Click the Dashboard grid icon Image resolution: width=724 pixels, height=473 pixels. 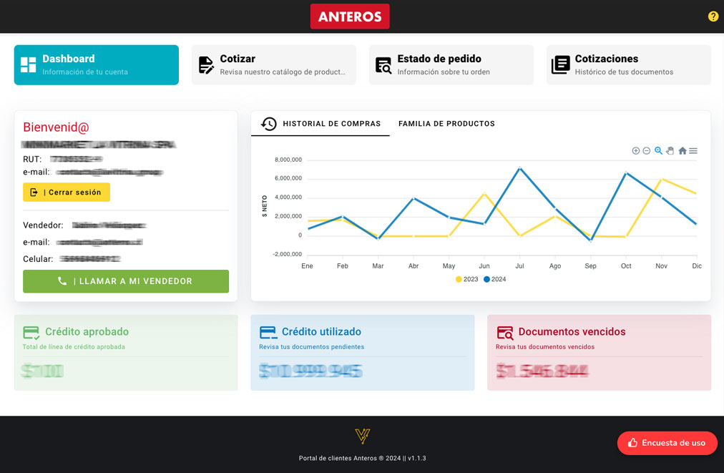pyautogui.click(x=28, y=64)
